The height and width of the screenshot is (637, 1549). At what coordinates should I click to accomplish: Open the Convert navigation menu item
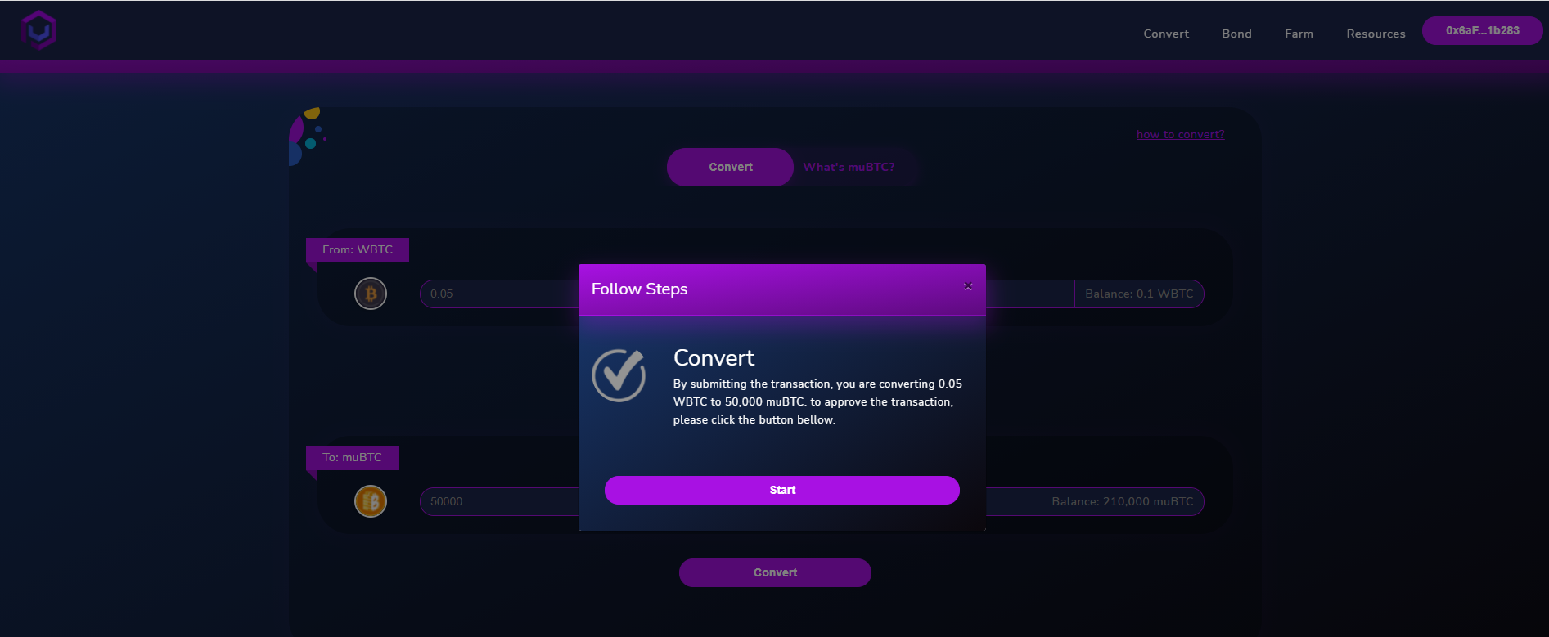[x=1166, y=34]
